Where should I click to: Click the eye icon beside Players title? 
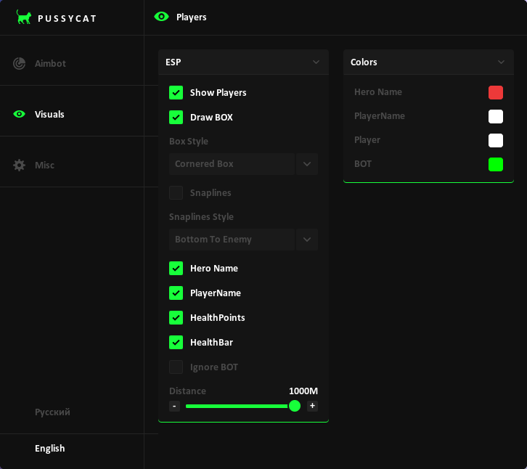pyautogui.click(x=162, y=17)
